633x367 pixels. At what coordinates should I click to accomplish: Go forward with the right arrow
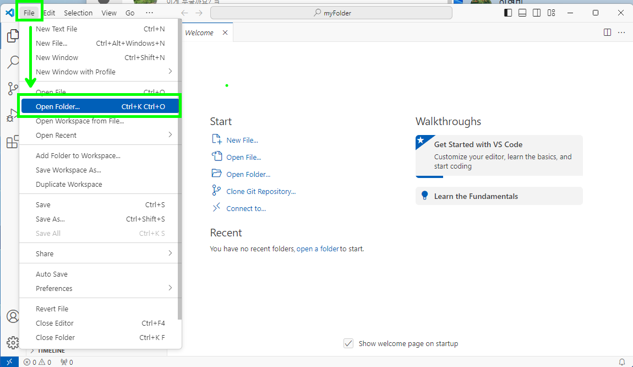point(199,13)
